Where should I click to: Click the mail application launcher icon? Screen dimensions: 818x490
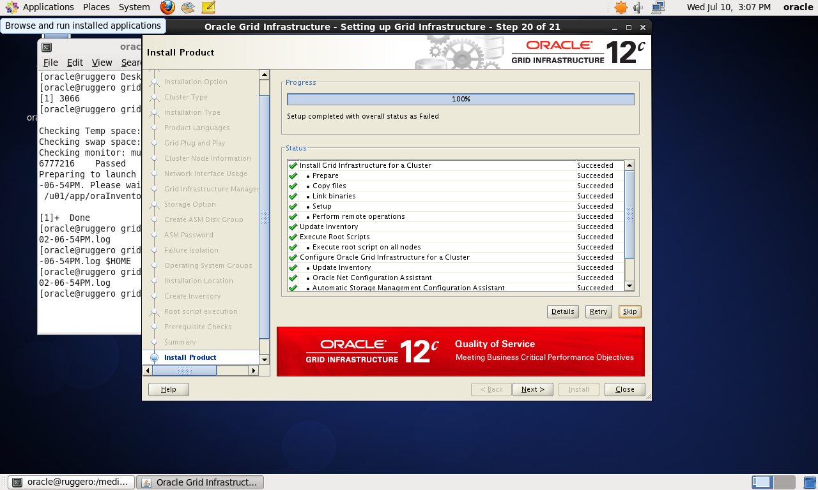[x=187, y=7]
